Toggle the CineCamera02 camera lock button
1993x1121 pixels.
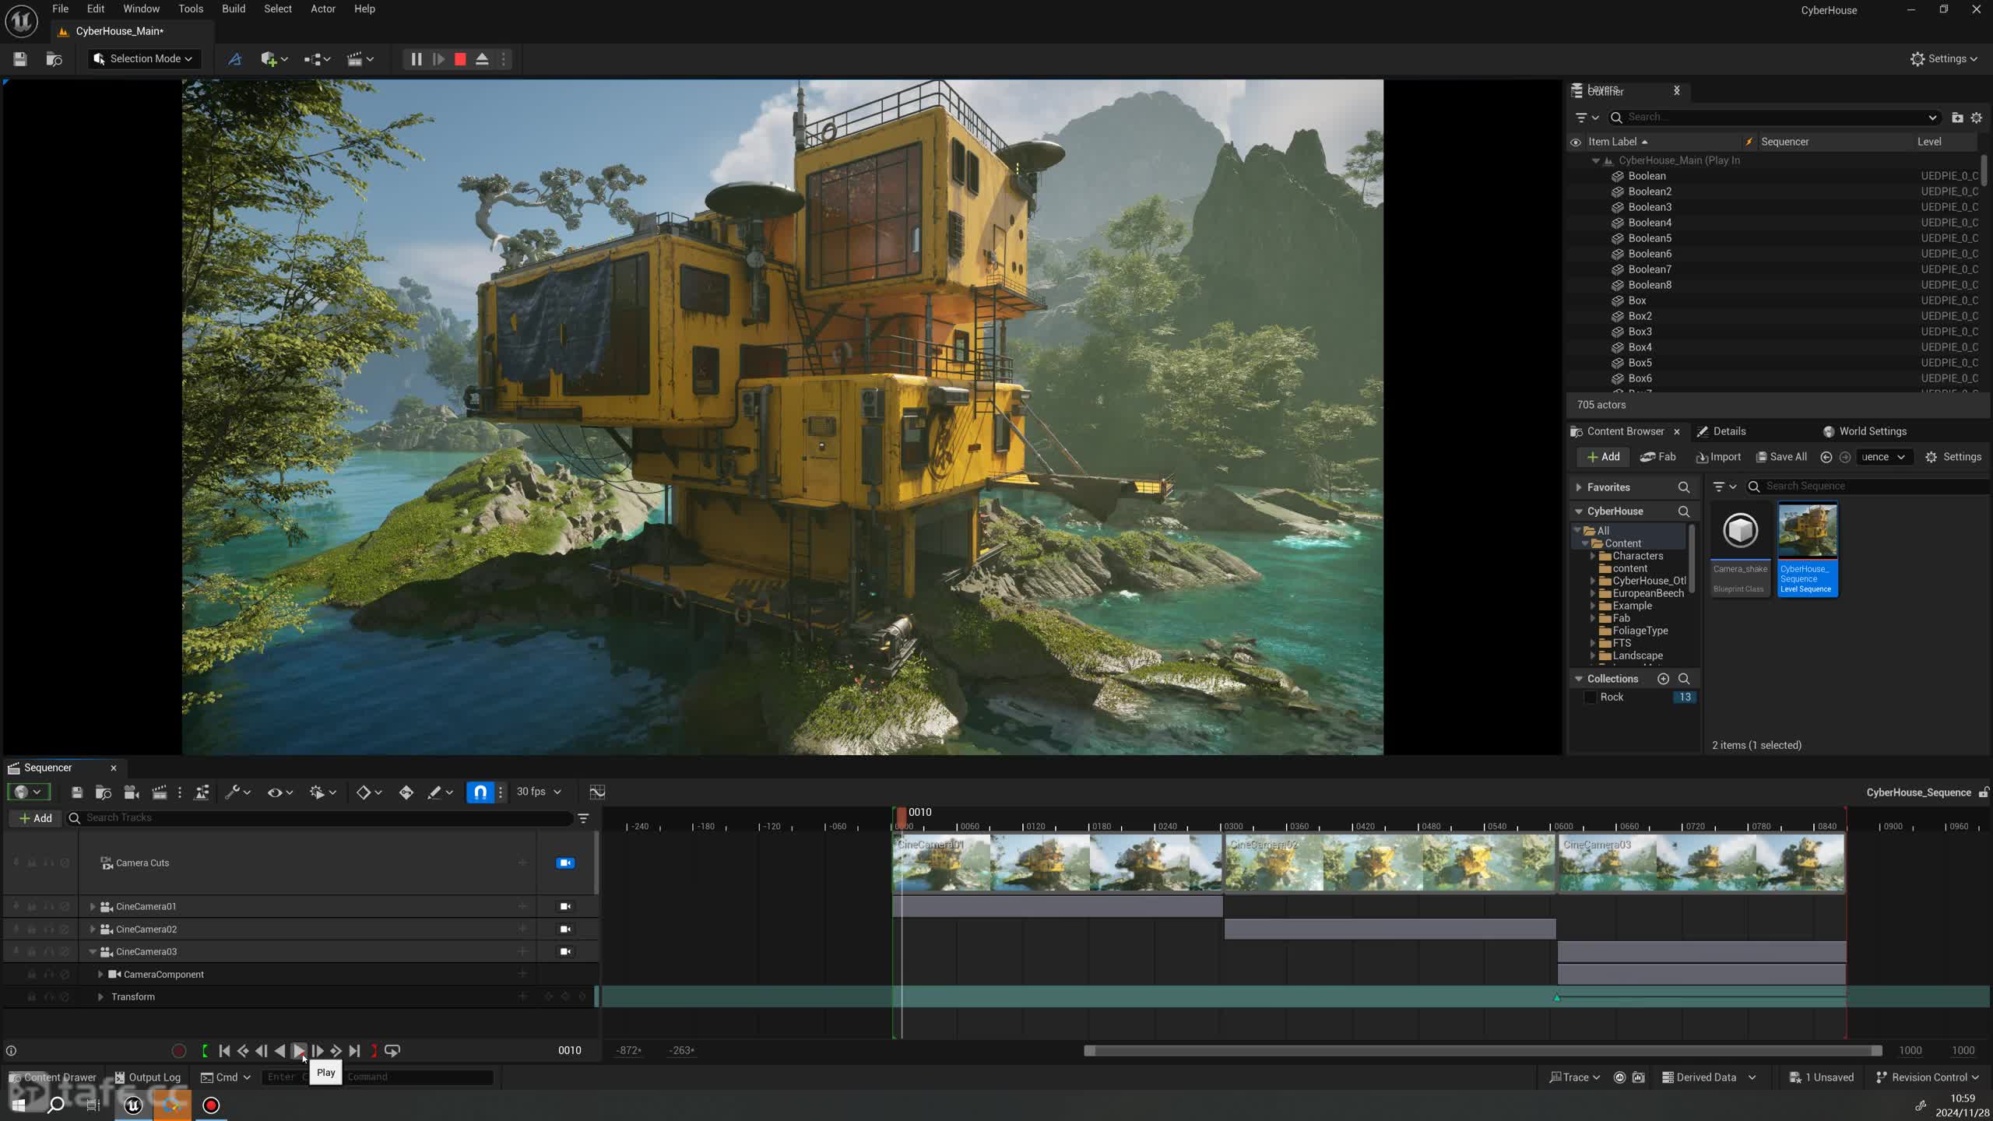pyautogui.click(x=565, y=929)
